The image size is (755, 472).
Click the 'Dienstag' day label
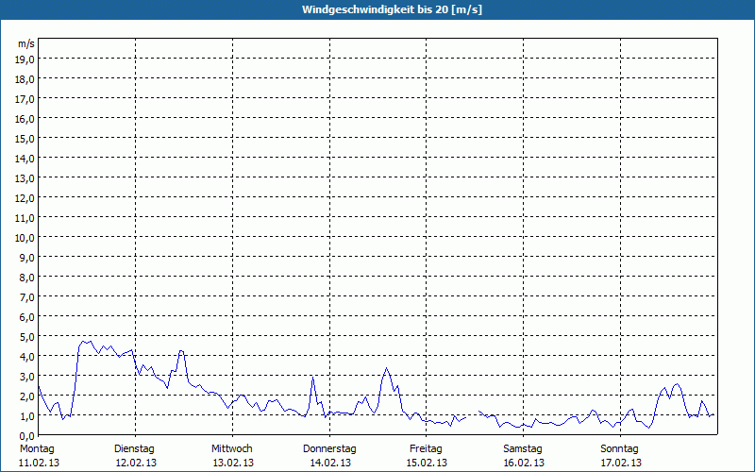134,449
